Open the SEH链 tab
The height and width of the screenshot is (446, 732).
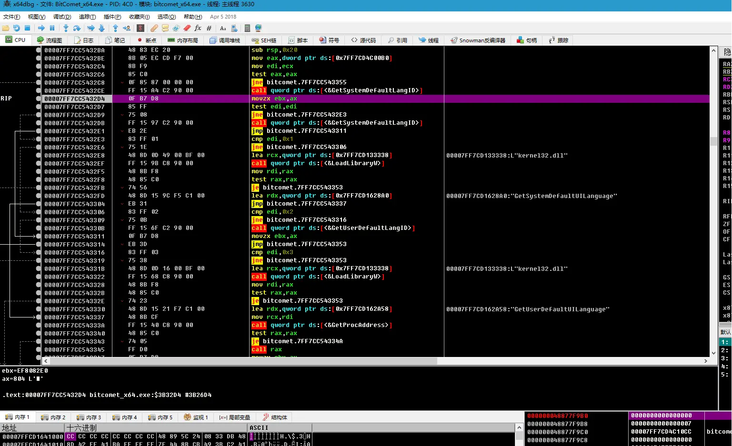pos(264,40)
